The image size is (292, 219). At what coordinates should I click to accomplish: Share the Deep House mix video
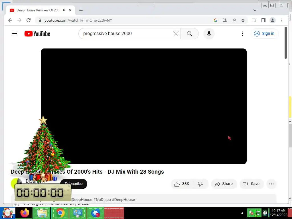[224, 184]
